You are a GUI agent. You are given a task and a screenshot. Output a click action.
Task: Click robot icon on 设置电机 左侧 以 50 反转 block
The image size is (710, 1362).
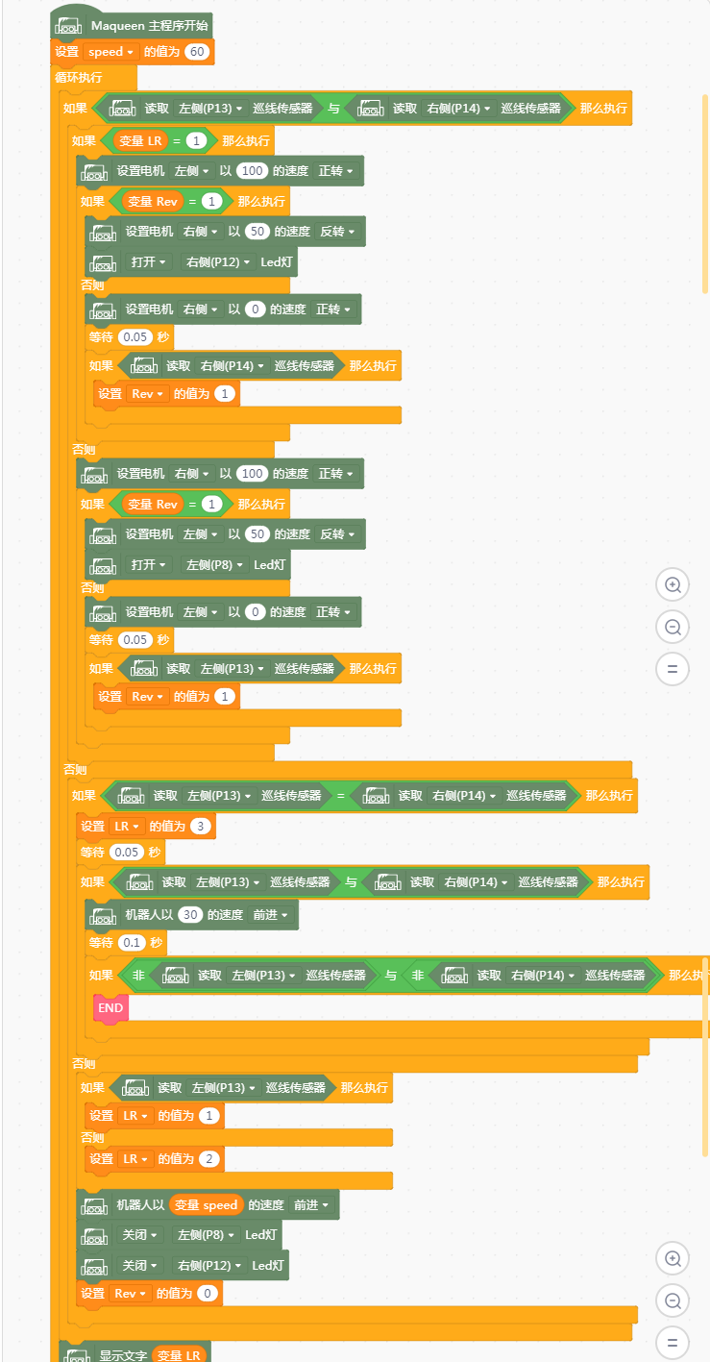coord(104,534)
